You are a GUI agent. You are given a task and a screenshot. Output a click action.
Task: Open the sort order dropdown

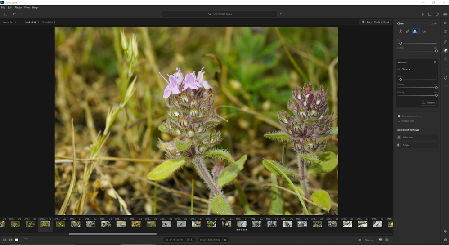[28, 240]
